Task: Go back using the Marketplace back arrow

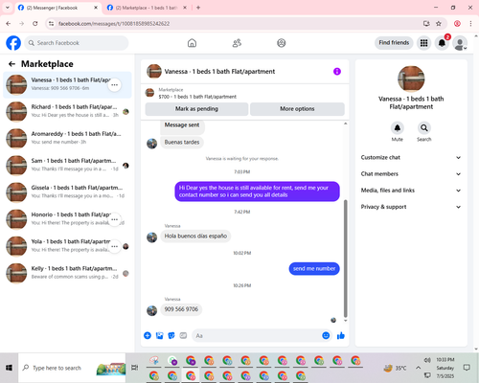Action: point(12,64)
